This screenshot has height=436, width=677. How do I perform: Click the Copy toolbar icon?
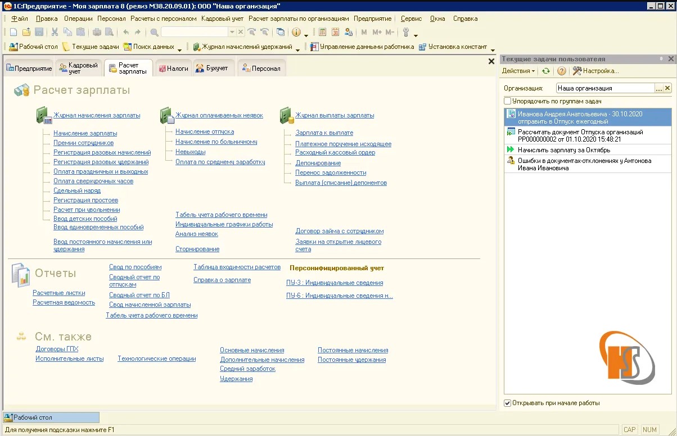[67, 32]
